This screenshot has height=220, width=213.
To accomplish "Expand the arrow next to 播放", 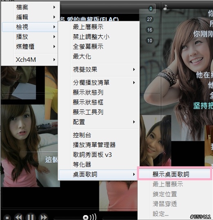I will (x=54, y=37).
